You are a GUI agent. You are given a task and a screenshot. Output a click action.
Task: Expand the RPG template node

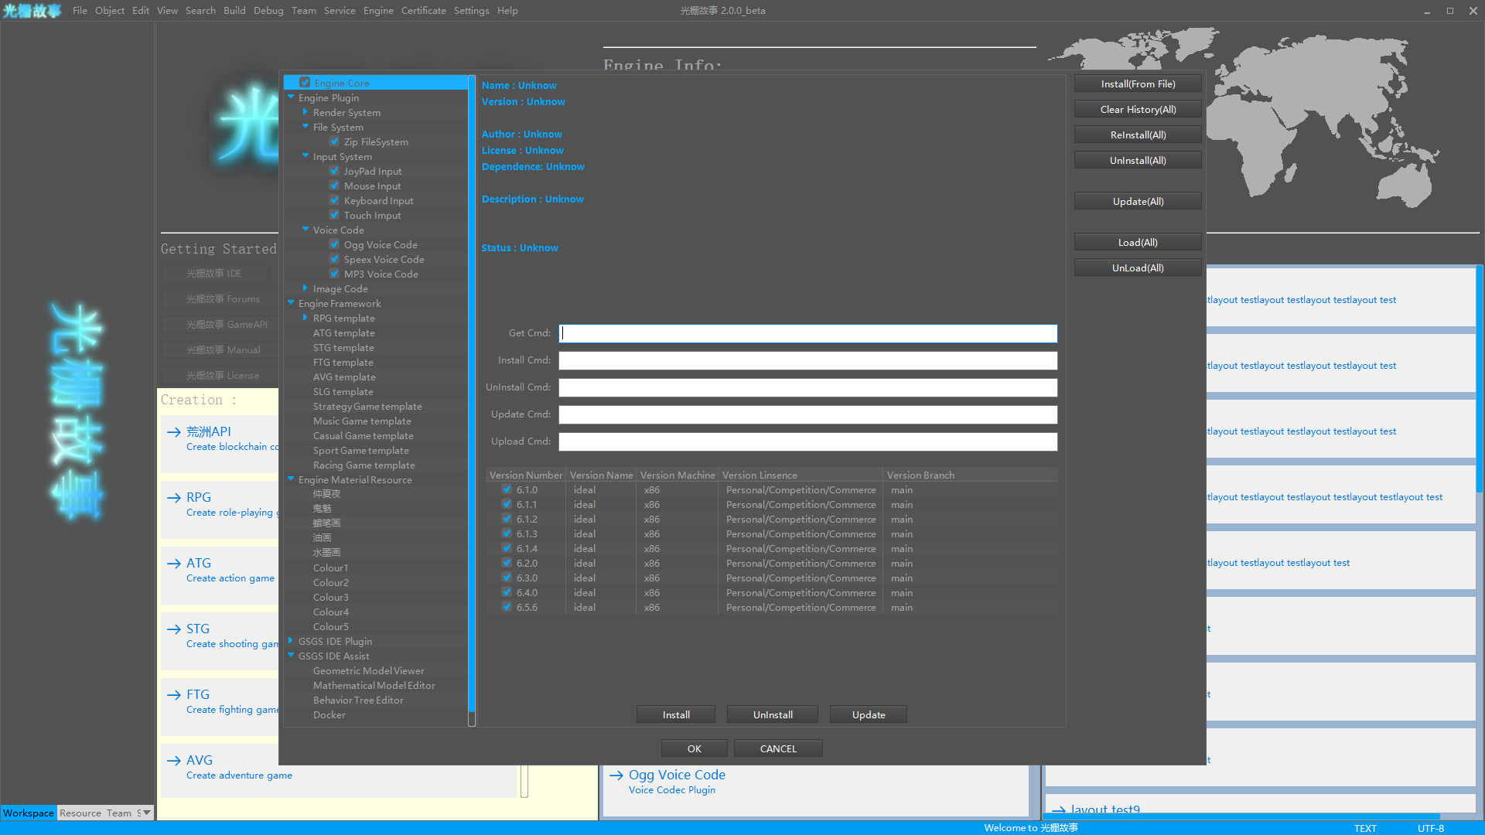(x=306, y=318)
